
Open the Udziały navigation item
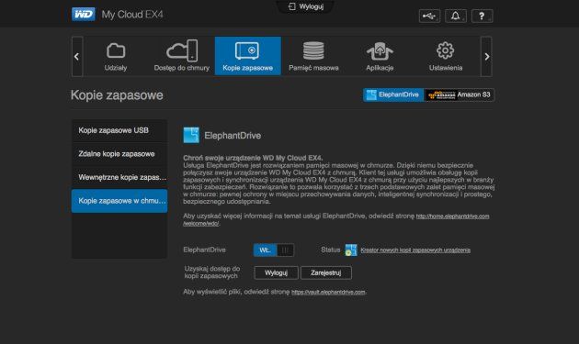116,56
